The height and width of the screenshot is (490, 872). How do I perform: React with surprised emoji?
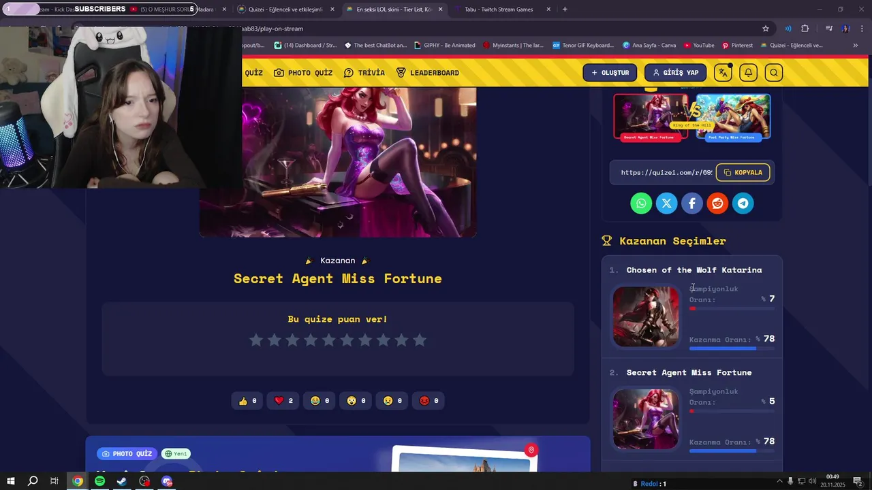[x=357, y=401]
